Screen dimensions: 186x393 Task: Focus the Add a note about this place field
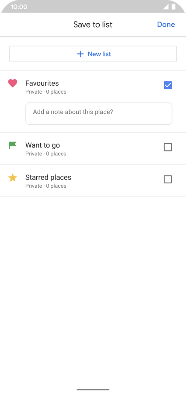click(99, 113)
